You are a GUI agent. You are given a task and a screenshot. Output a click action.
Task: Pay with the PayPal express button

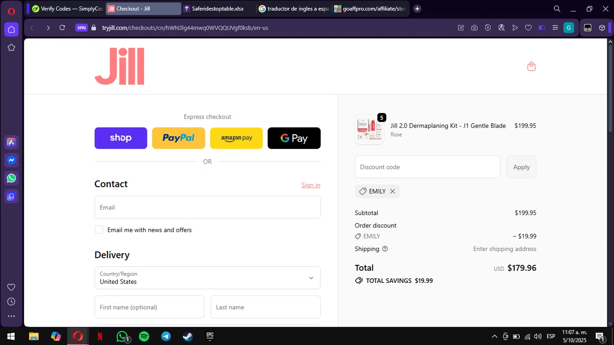(x=178, y=138)
